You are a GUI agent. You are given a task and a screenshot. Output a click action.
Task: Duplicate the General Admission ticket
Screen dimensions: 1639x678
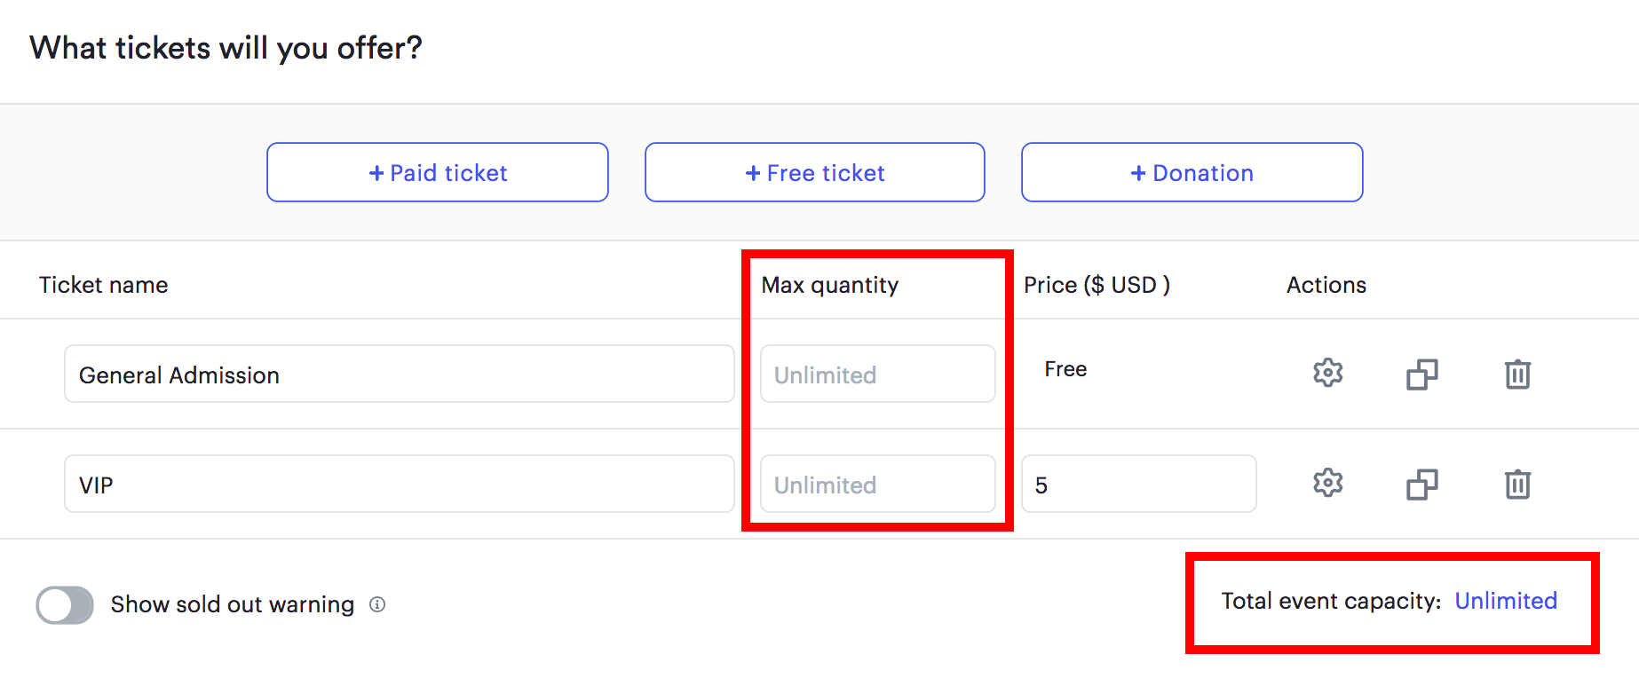(x=1421, y=374)
